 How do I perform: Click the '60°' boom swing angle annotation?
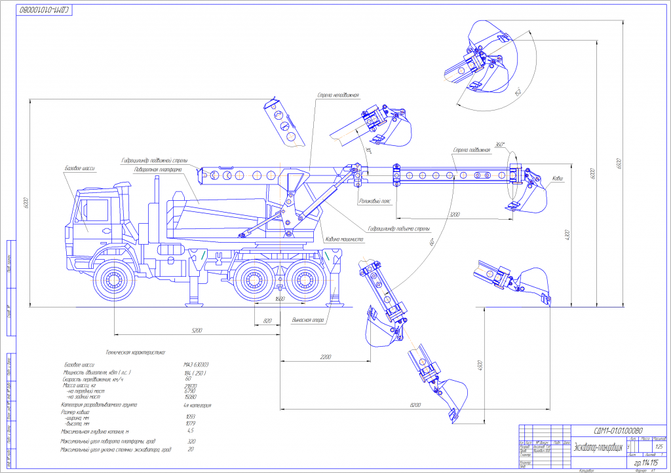[x=432, y=242]
